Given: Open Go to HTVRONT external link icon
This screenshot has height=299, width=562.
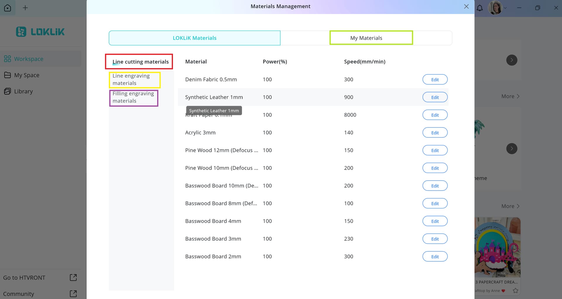Looking at the screenshot, I should click(x=73, y=277).
